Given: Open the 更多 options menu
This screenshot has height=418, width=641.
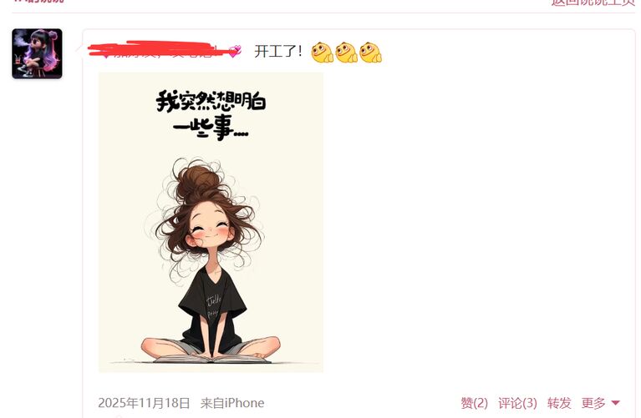Looking at the screenshot, I should coord(593,403).
